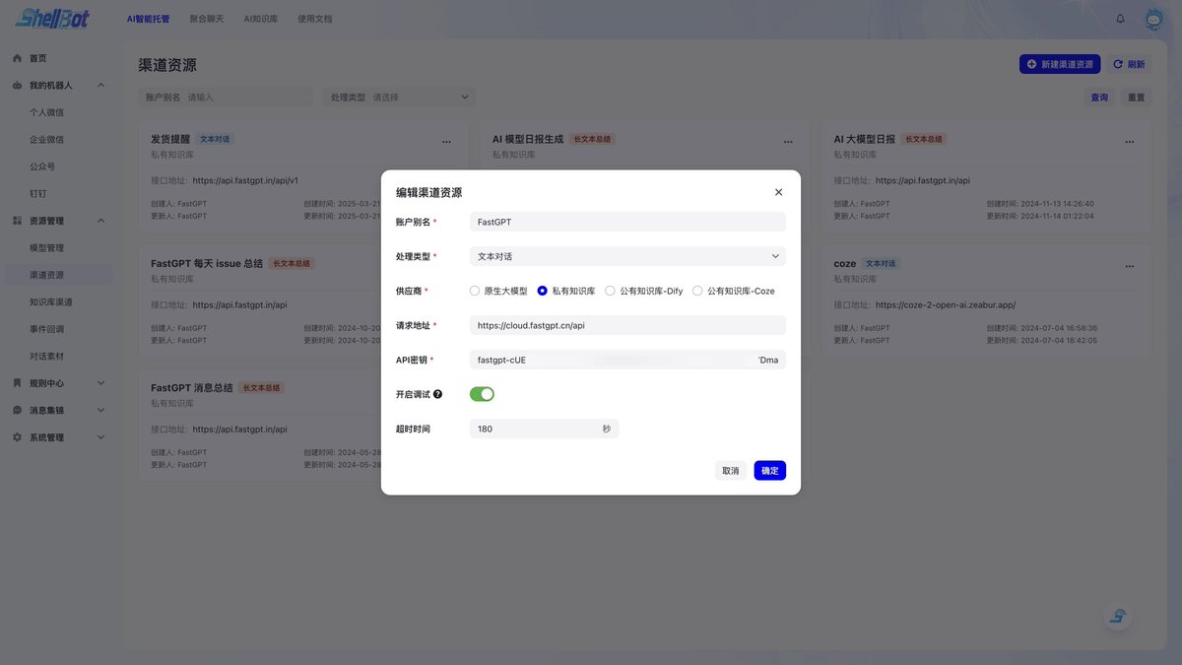Switch to the AI智能托管 top tab
Screen dimensions: 1182x665
(149, 19)
